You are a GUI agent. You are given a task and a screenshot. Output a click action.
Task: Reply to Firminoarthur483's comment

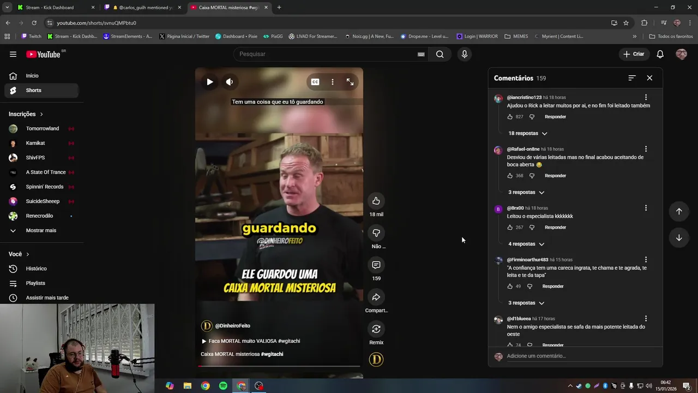coord(553,287)
